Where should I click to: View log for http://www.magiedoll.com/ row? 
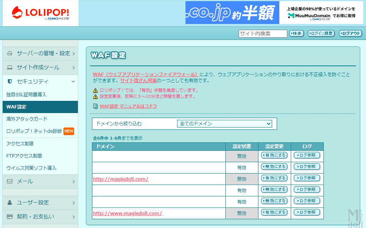[x=307, y=212]
